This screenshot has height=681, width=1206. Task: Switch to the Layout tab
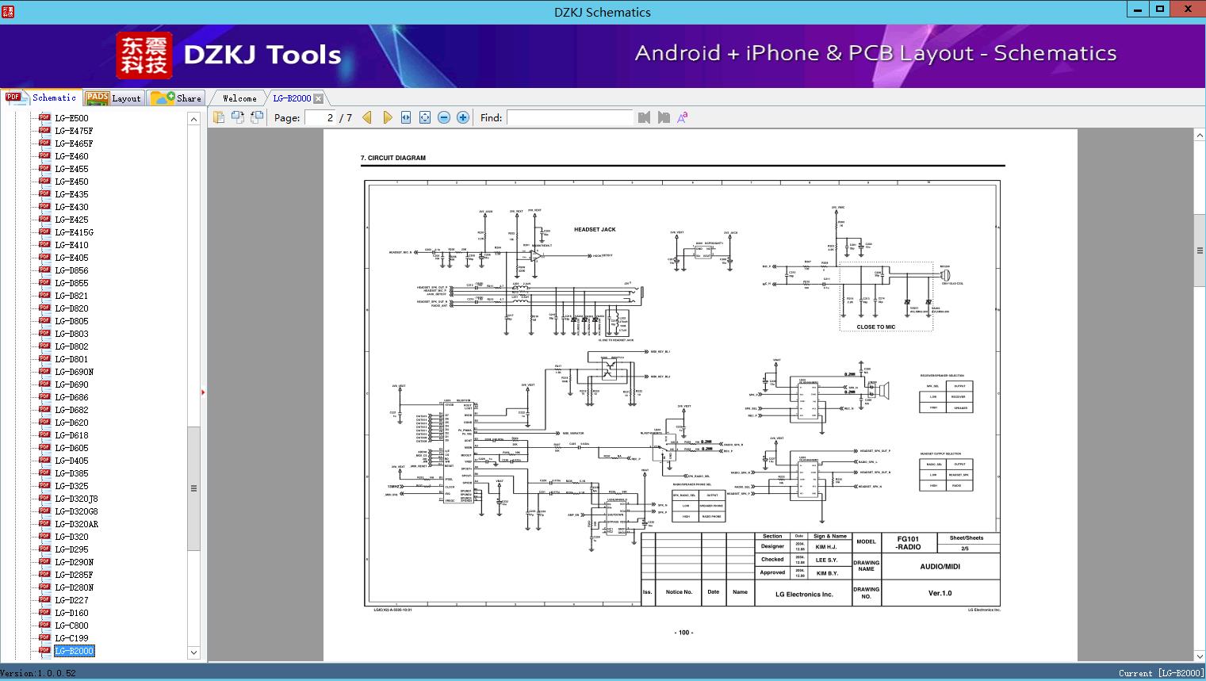click(113, 98)
